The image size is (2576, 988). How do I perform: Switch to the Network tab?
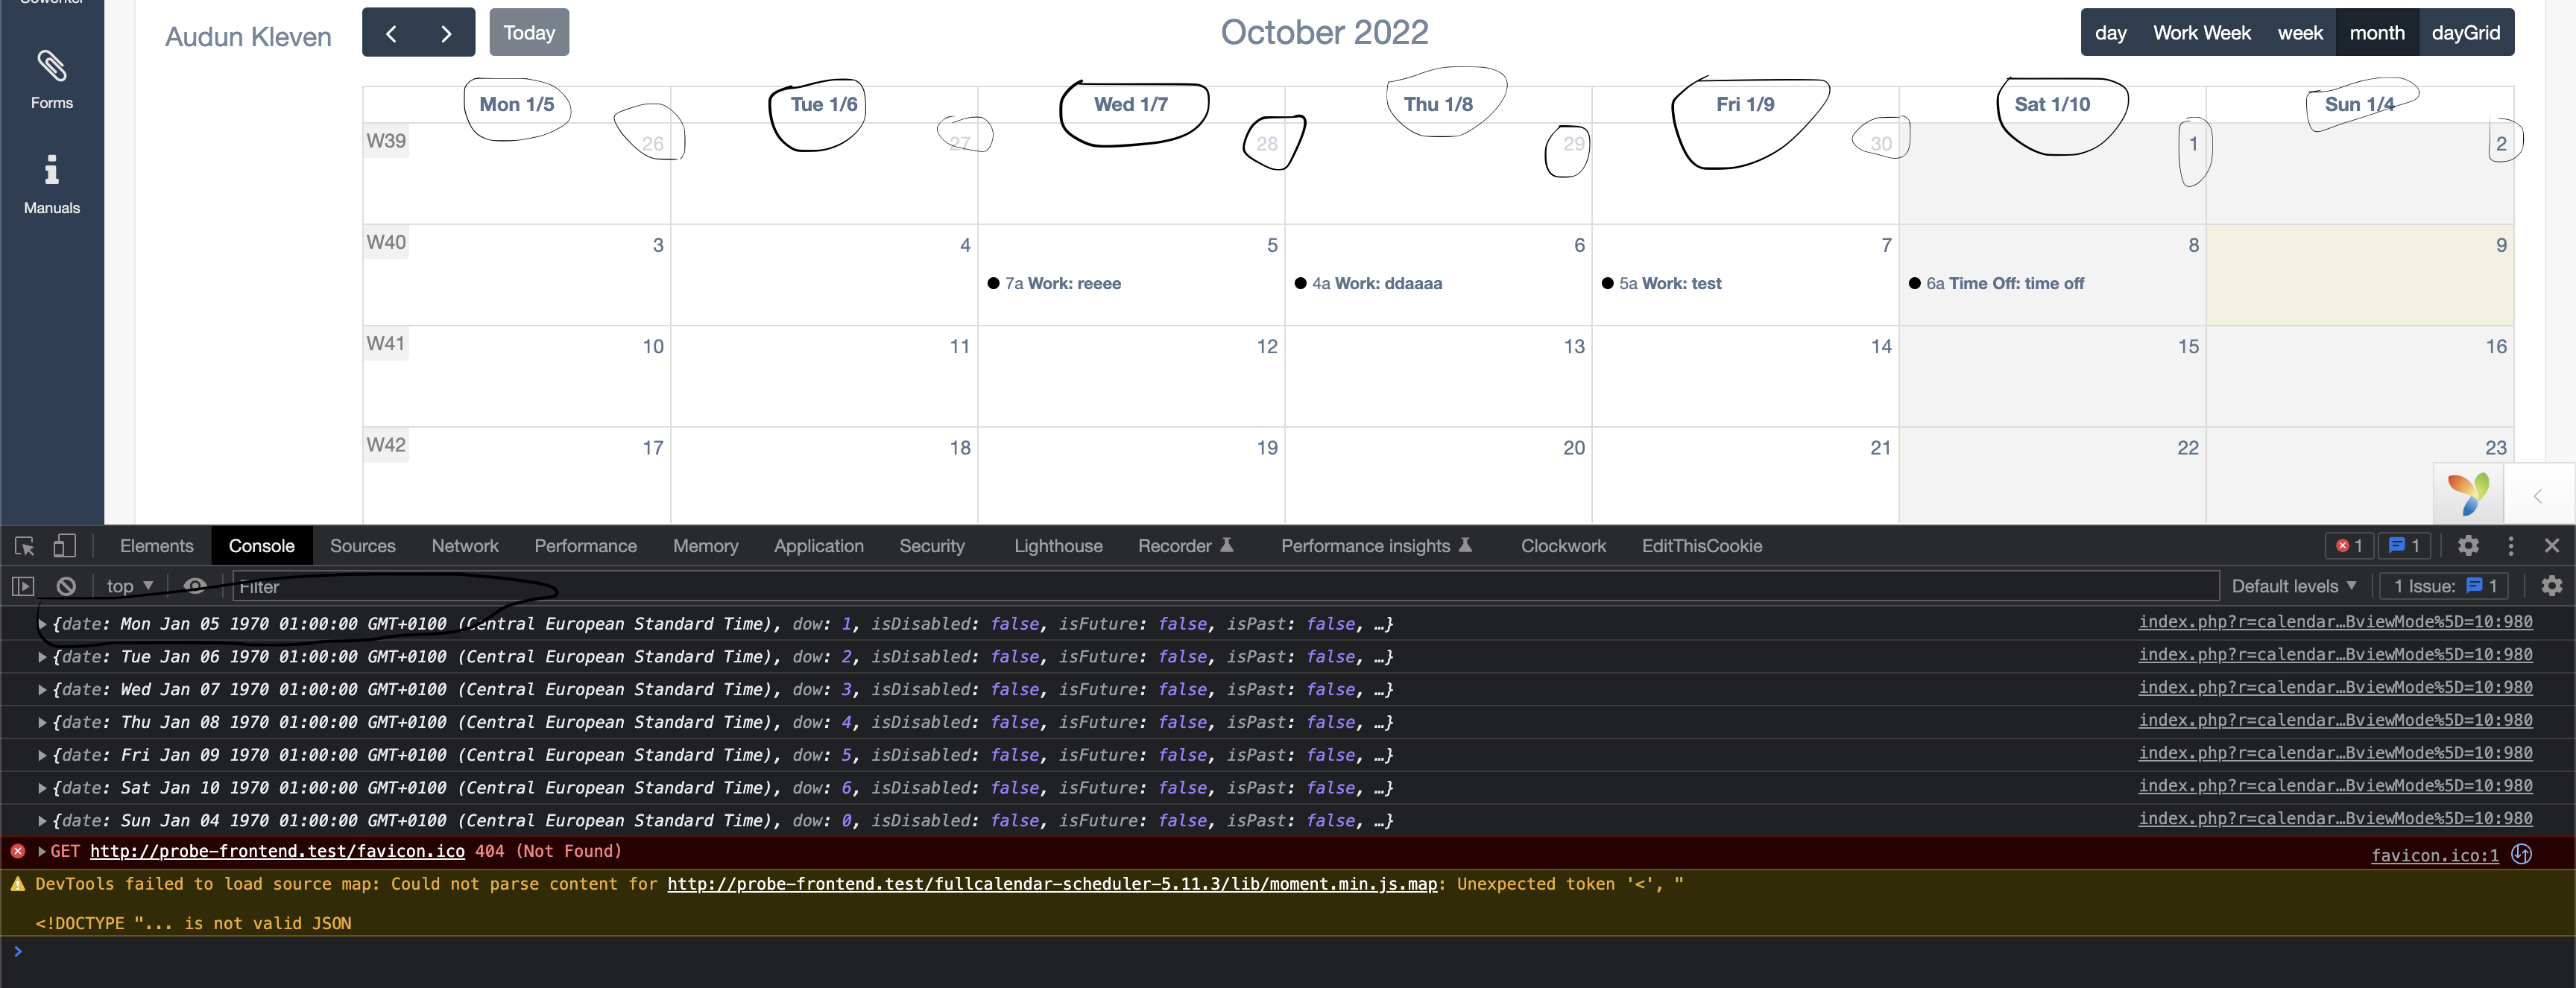[x=464, y=546]
